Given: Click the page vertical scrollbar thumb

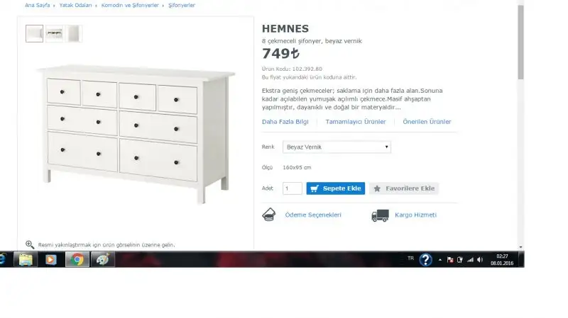Looking at the screenshot, I should tap(520, 42).
